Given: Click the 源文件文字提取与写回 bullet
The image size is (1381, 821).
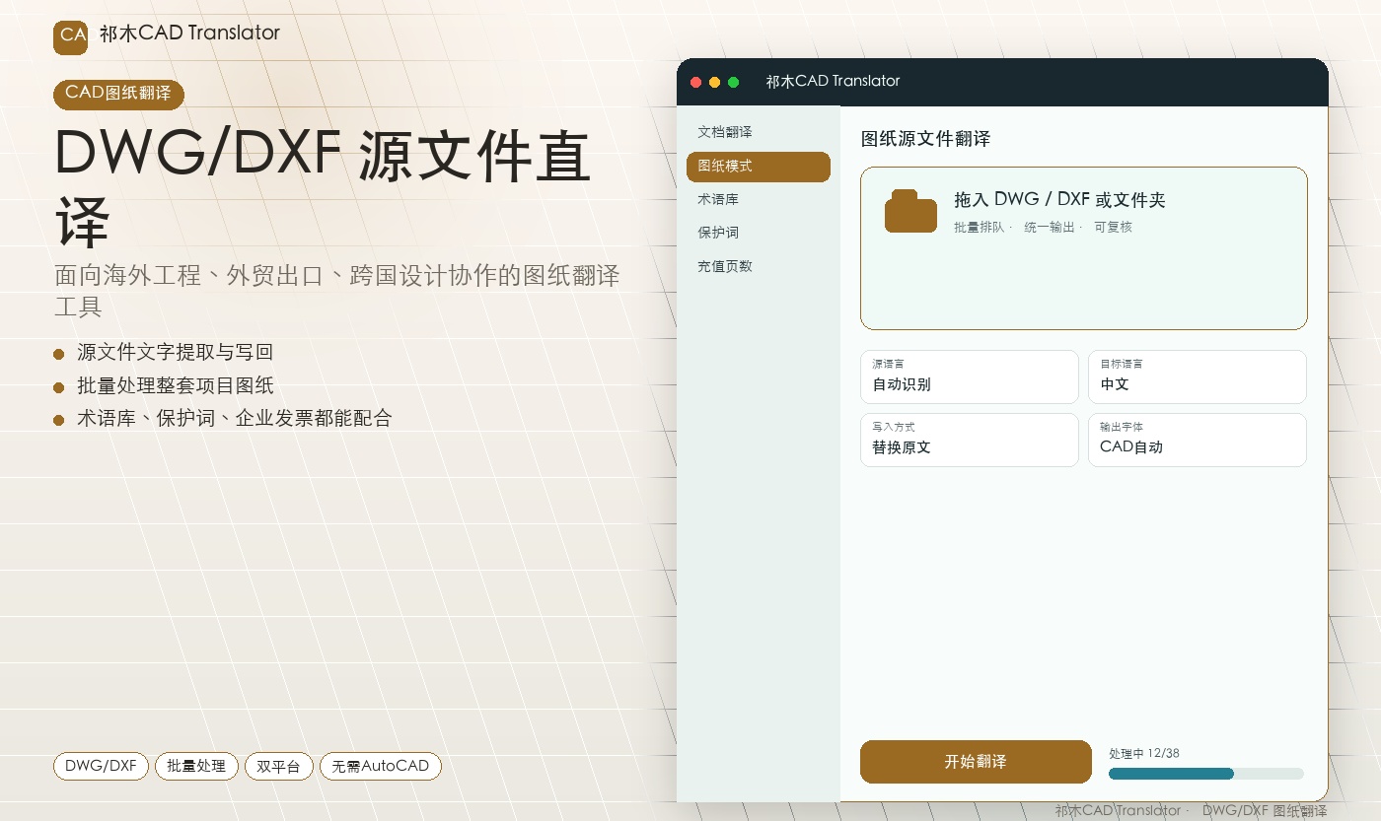Looking at the screenshot, I should point(175,353).
